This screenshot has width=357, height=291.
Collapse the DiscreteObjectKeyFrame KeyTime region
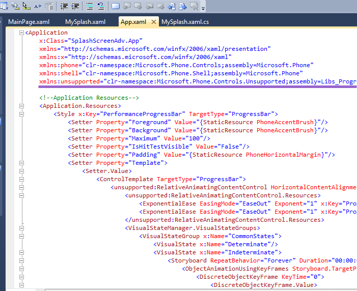tap(21, 277)
